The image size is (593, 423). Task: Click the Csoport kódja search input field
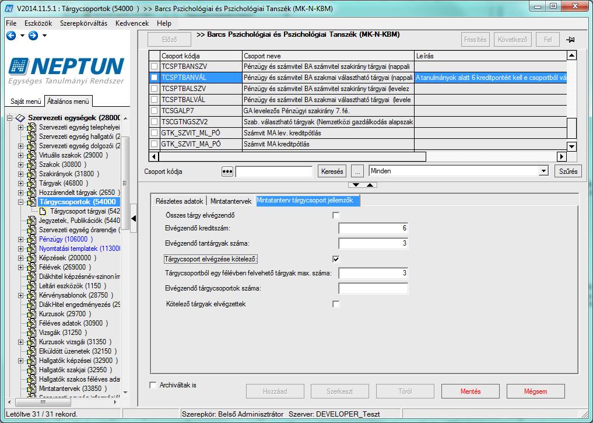pyautogui.click(x=274, y=172)
